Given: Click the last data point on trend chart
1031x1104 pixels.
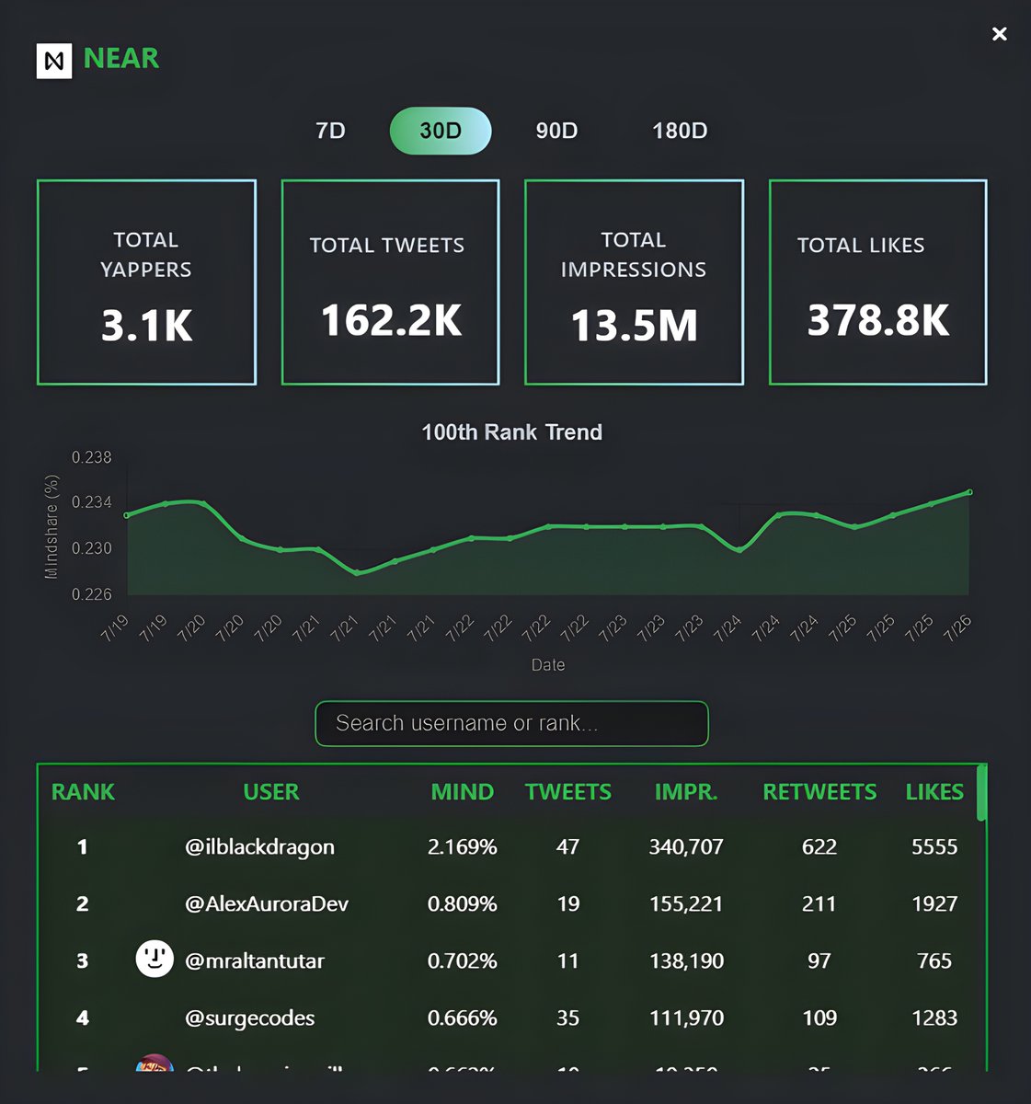Looking at the screenshot, I should tap(969, 492).
